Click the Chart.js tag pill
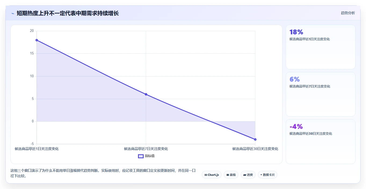 coord(212,175)
